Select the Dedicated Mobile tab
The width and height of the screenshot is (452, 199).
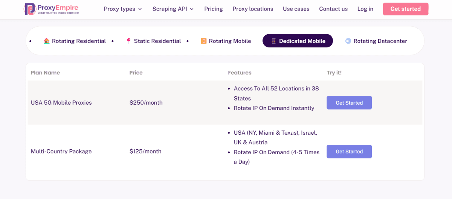[x=298, y=41]
